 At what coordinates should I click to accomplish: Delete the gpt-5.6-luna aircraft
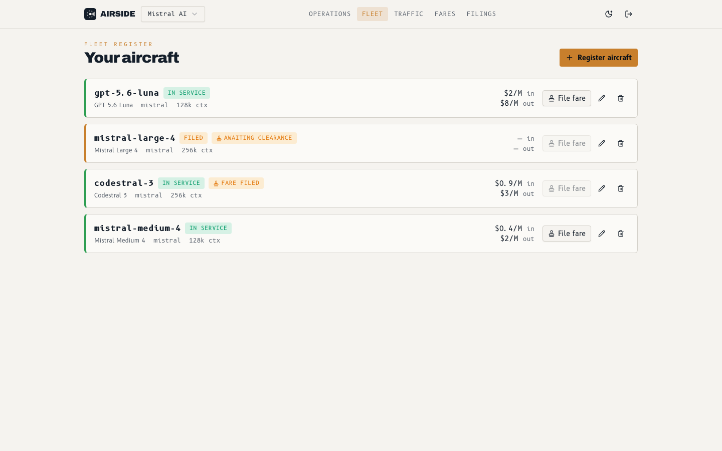point(621,98)
